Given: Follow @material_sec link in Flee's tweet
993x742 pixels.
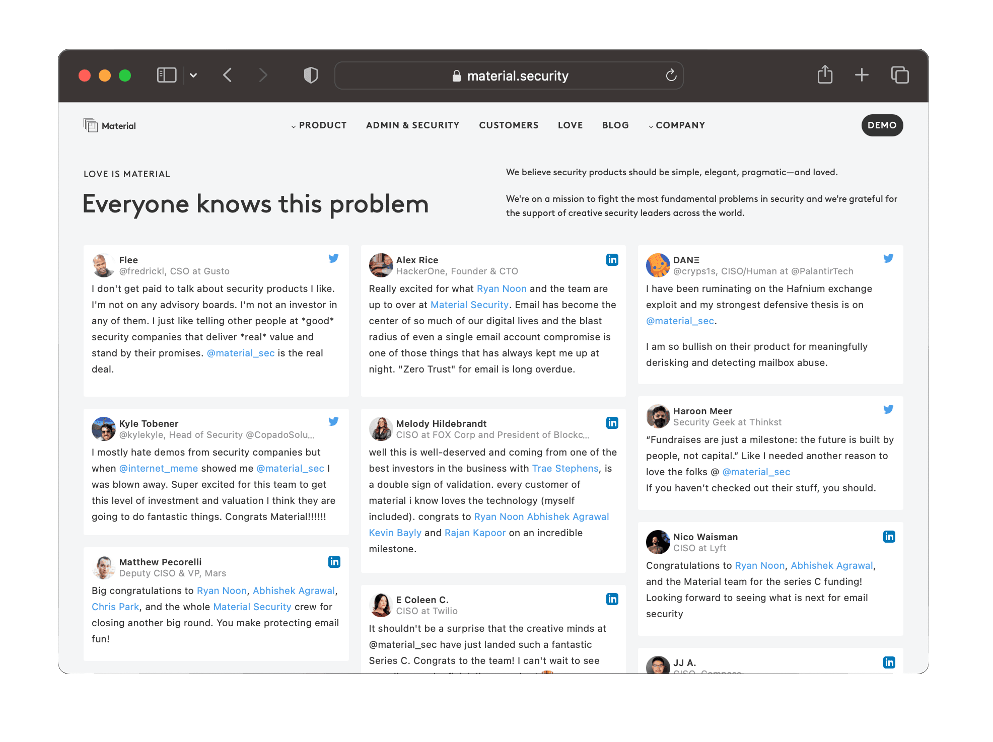Looking at the screenshot, I should [241, 353].
